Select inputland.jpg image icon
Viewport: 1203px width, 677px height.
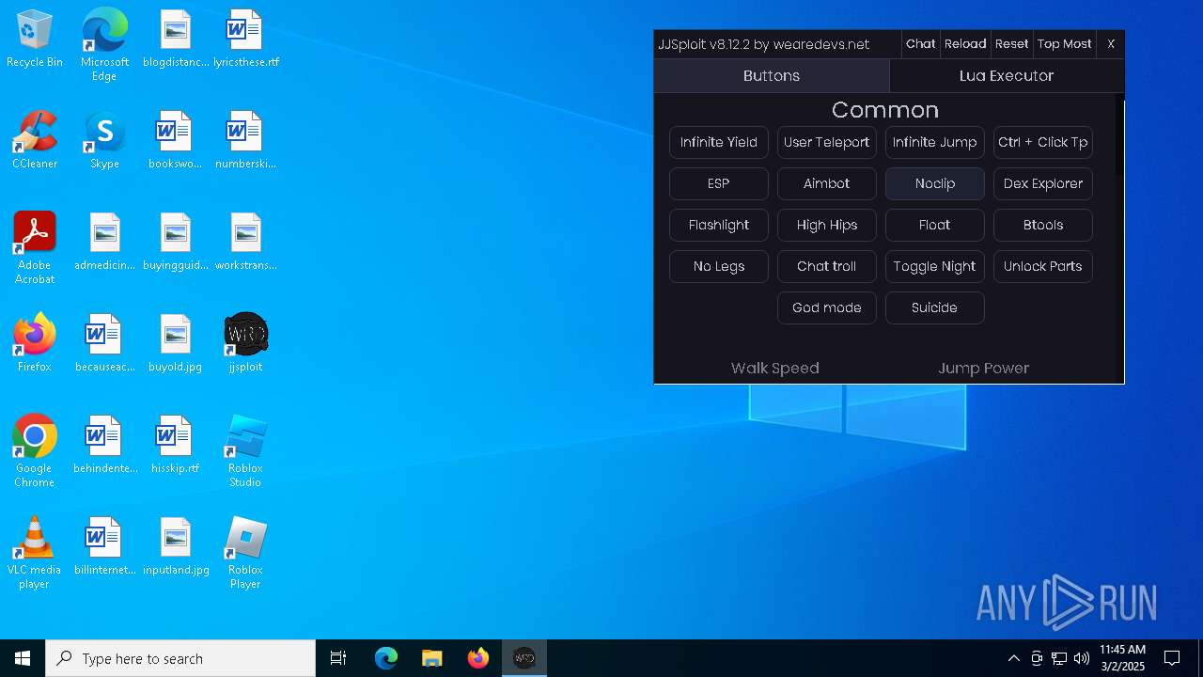point(175,546)
